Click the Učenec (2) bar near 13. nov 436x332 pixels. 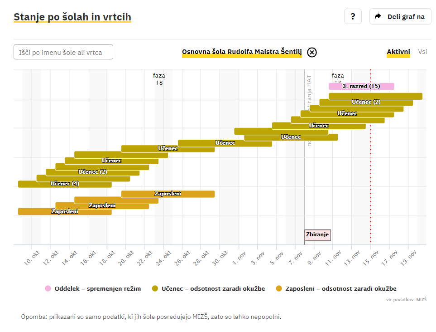366,103
